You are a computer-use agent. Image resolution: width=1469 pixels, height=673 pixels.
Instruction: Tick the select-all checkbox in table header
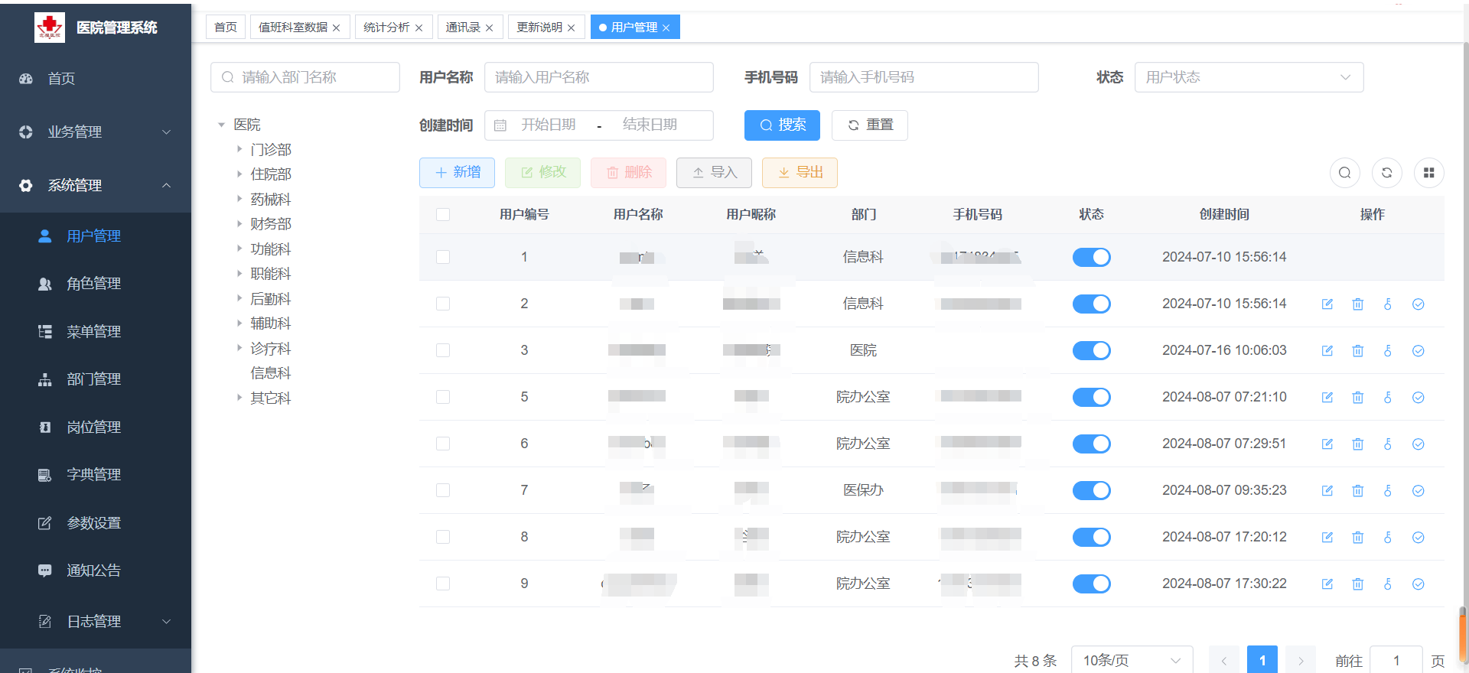pos(443,215)
